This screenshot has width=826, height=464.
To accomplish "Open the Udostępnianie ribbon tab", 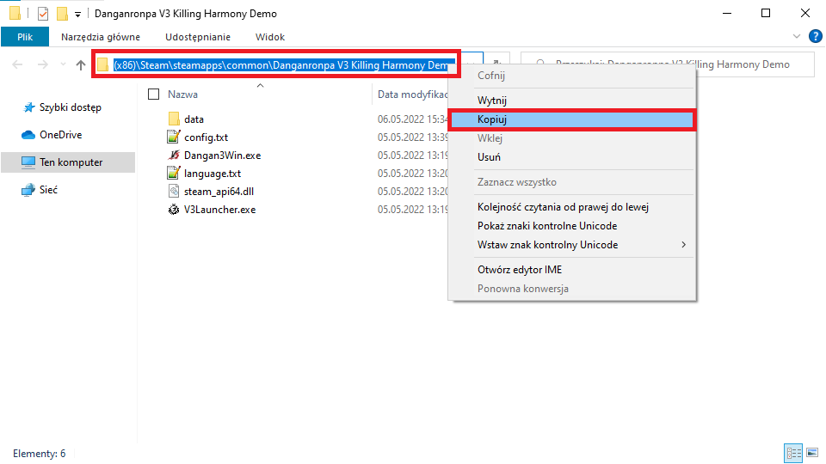I will point(198,37).
